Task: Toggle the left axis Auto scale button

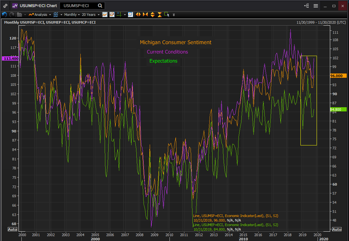Action: 12,229
